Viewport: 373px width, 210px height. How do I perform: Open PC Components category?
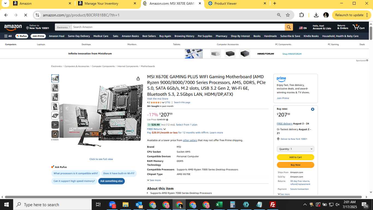[x=283, y=44]
